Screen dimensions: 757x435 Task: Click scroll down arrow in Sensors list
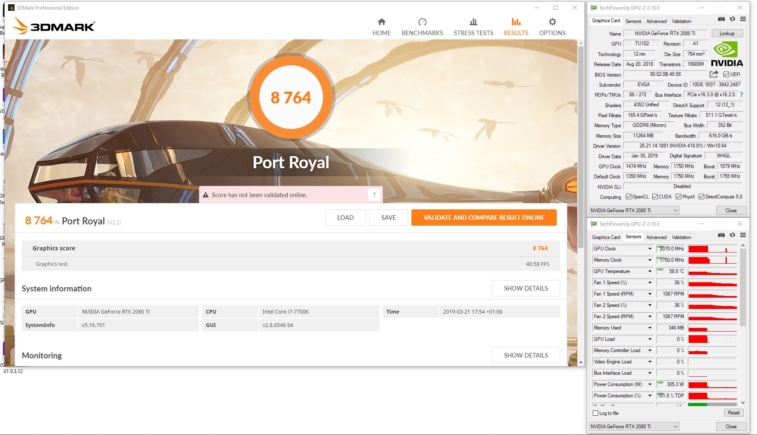point(743,403)
